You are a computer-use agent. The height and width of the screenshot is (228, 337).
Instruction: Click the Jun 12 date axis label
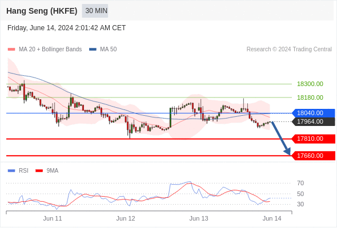click(x=126, y=218)
